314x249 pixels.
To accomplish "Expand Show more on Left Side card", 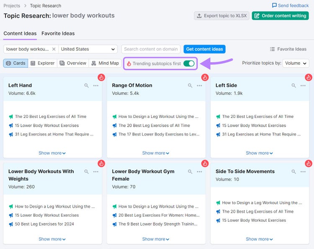I will pos(259,153).
